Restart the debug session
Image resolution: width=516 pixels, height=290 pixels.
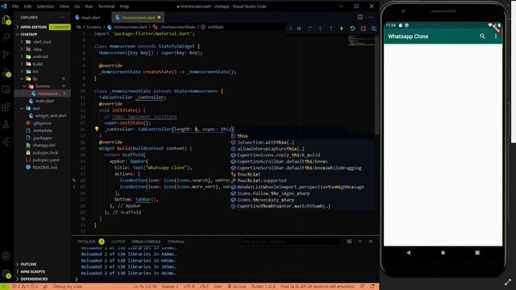pos(352,29)
